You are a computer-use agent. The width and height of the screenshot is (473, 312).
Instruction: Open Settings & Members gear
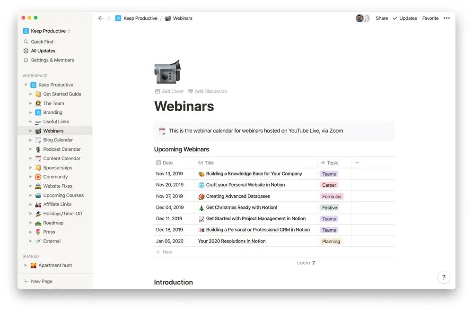[26, 60]
